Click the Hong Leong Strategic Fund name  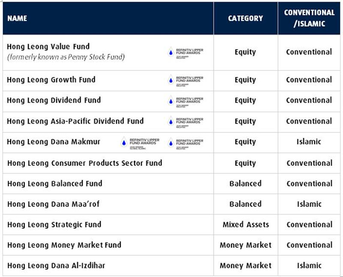54,225
